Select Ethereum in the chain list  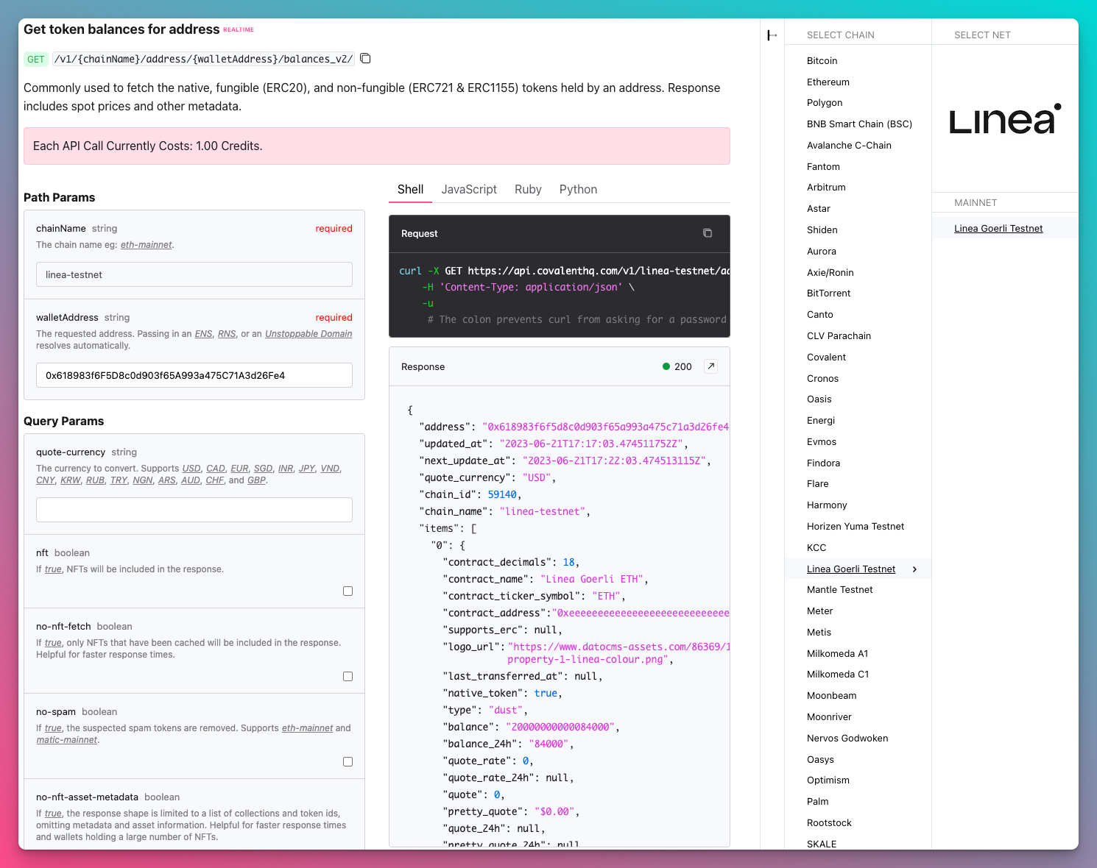(828, 82)
